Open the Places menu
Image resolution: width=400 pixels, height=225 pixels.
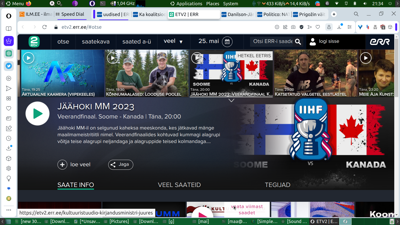point(213,3)
